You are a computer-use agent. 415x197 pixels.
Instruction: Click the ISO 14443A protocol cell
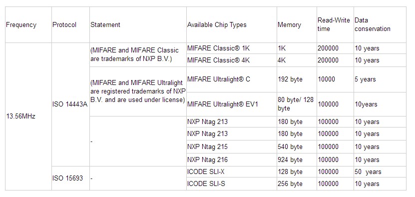[71, 104]
